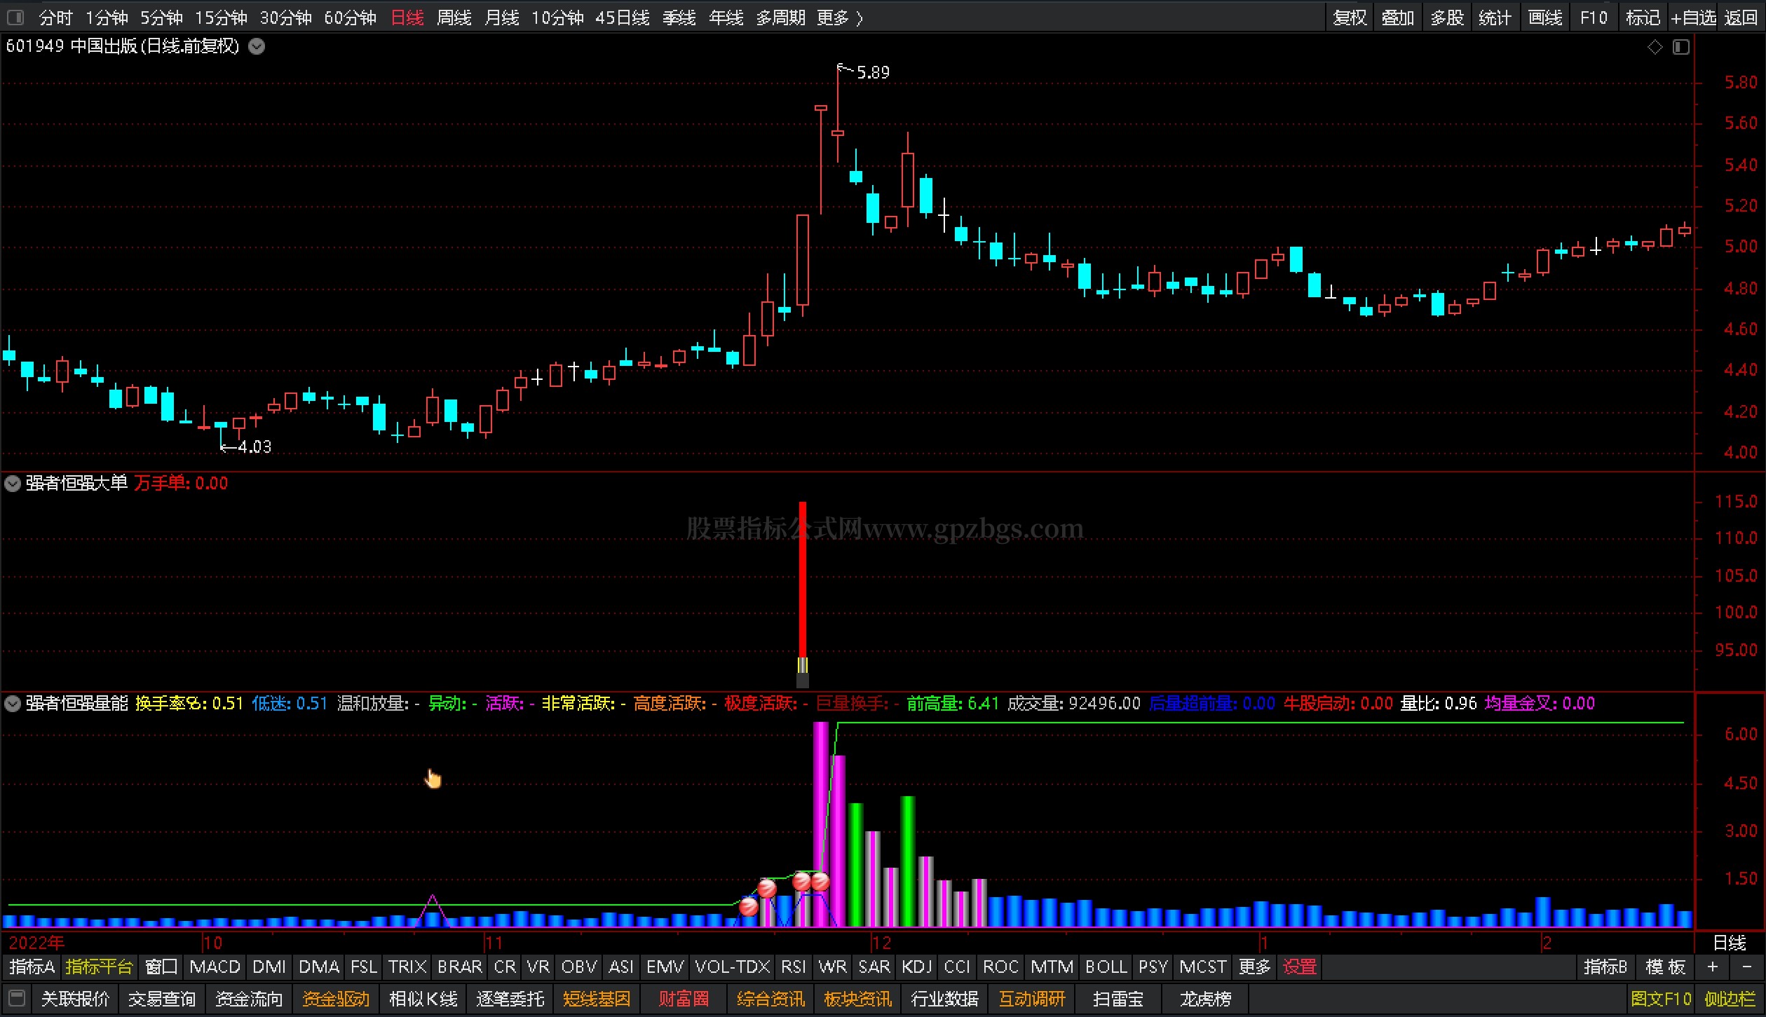Expand the 强者恒强量能 indicator menu
The image size is (1766, 1017).
pyautogui.click(x=13, y=703)
